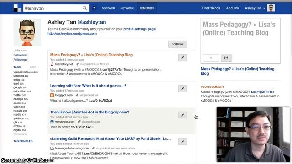The image size is (292, 164).
Task: Click the Delicious logo icon
Action: (17, 8)
